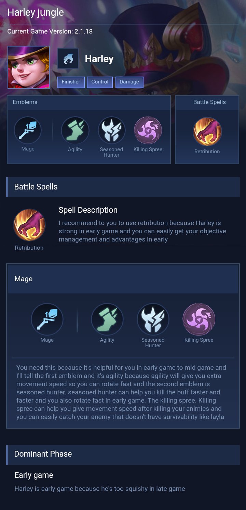246x510 pixels.
Task: Click the Agility talent icon in Emblems panel
Action: 75,130
